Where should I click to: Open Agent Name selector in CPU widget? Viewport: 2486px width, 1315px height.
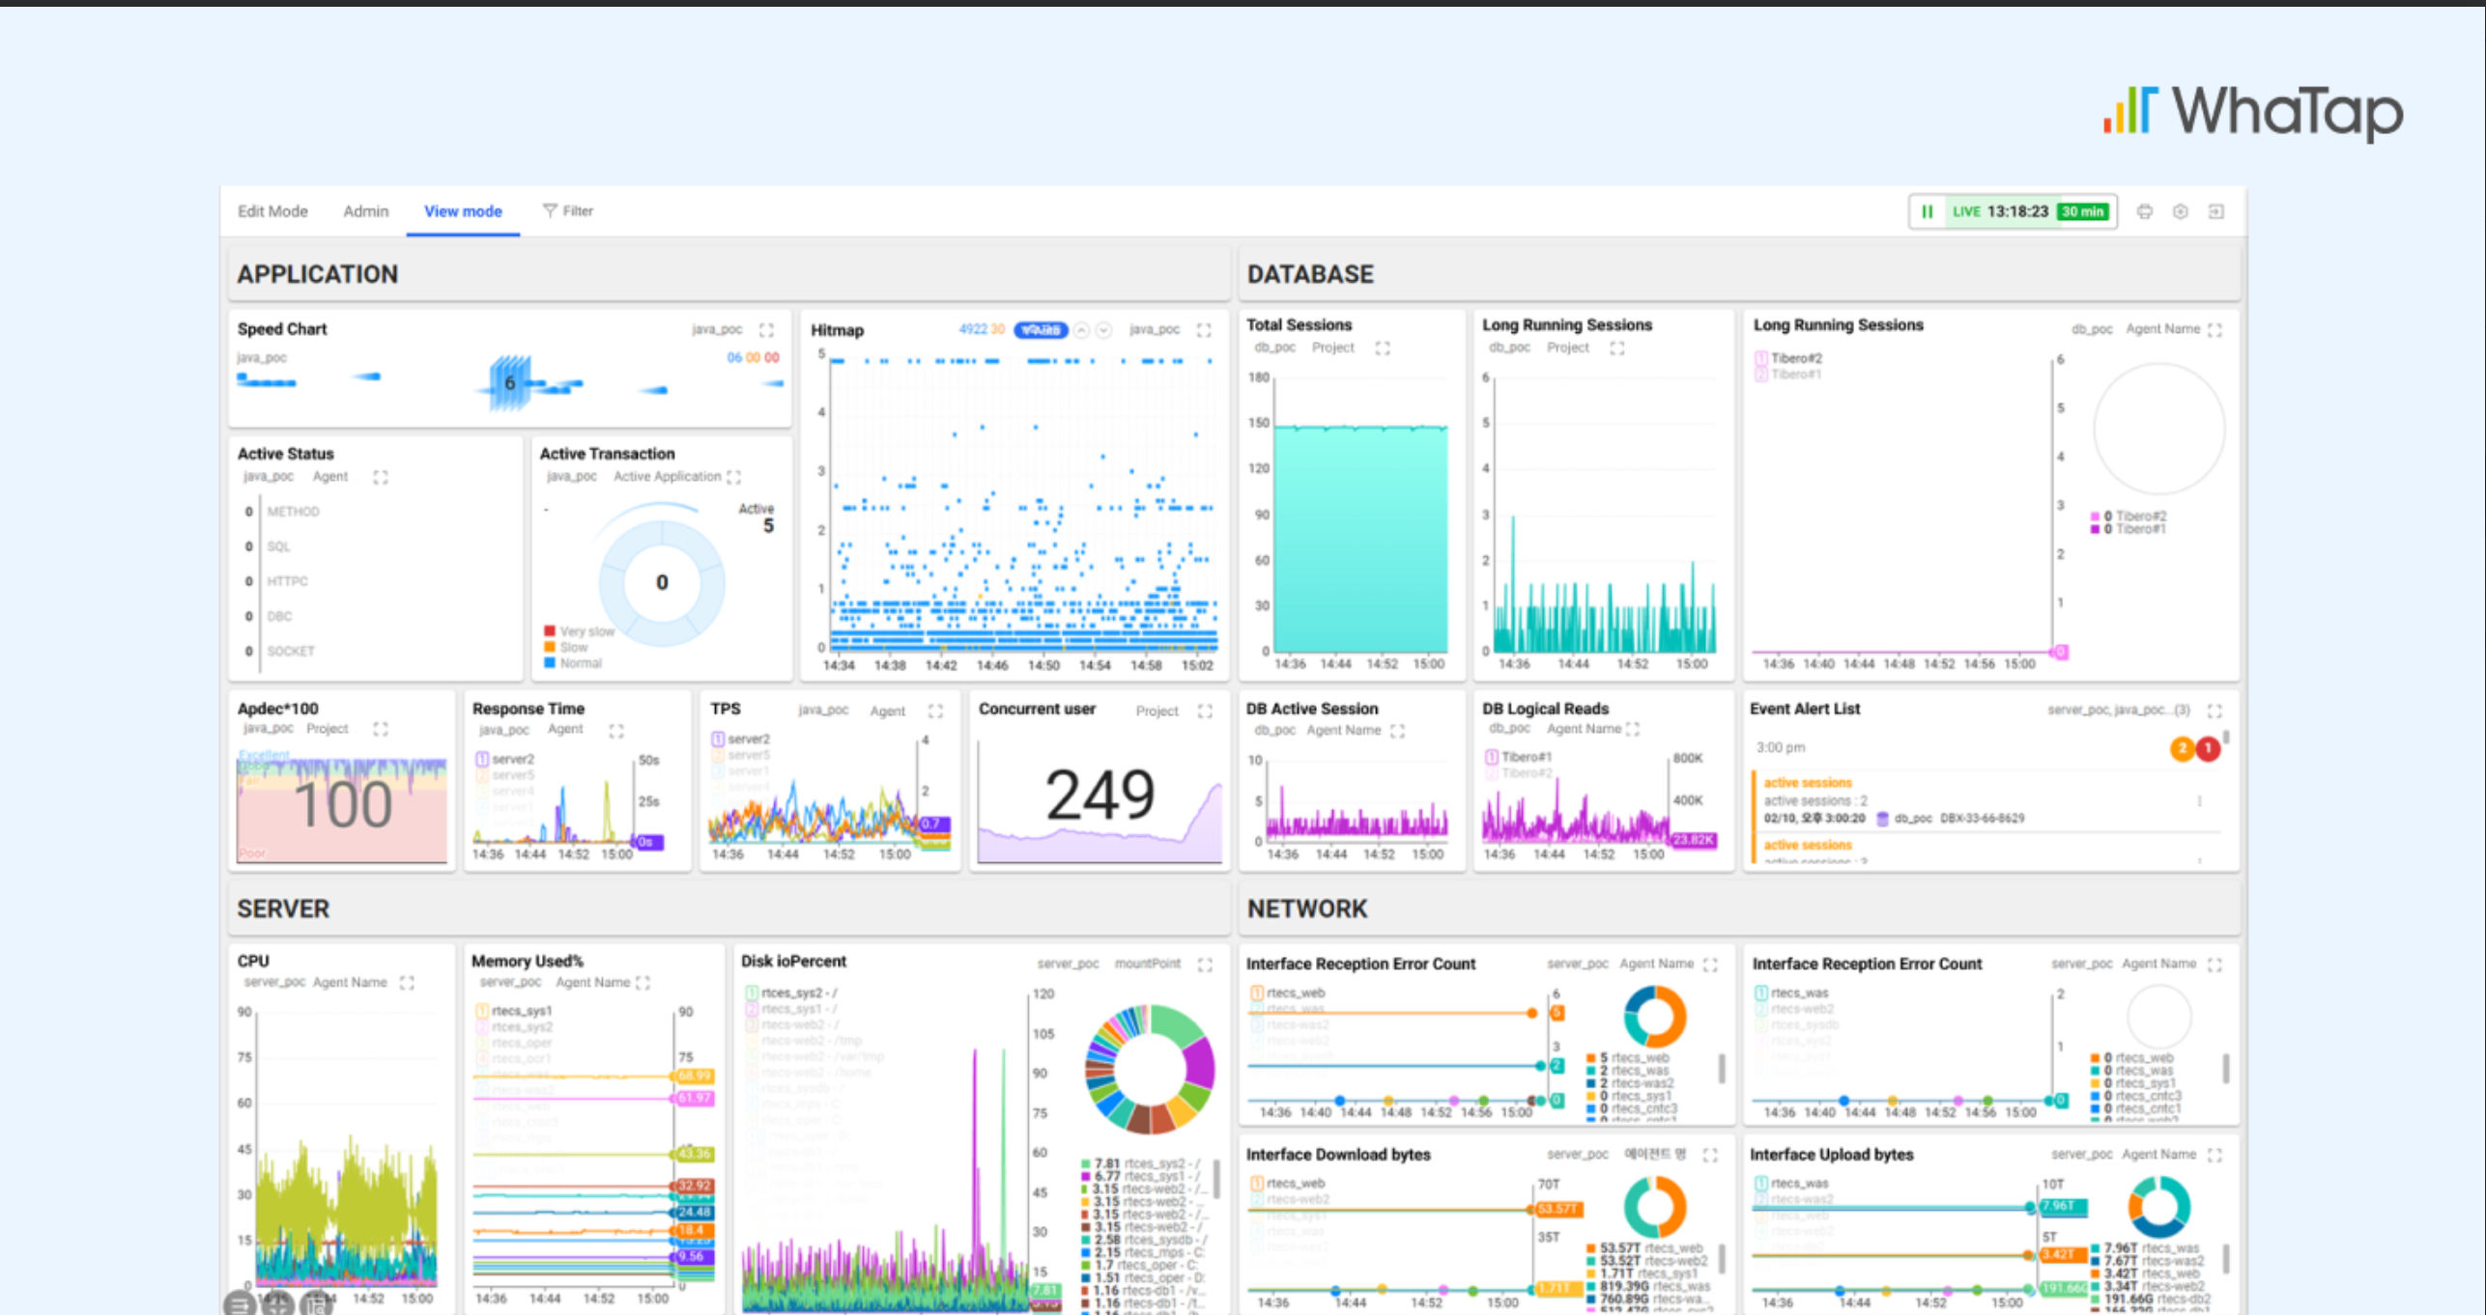(x=350, y=983)
